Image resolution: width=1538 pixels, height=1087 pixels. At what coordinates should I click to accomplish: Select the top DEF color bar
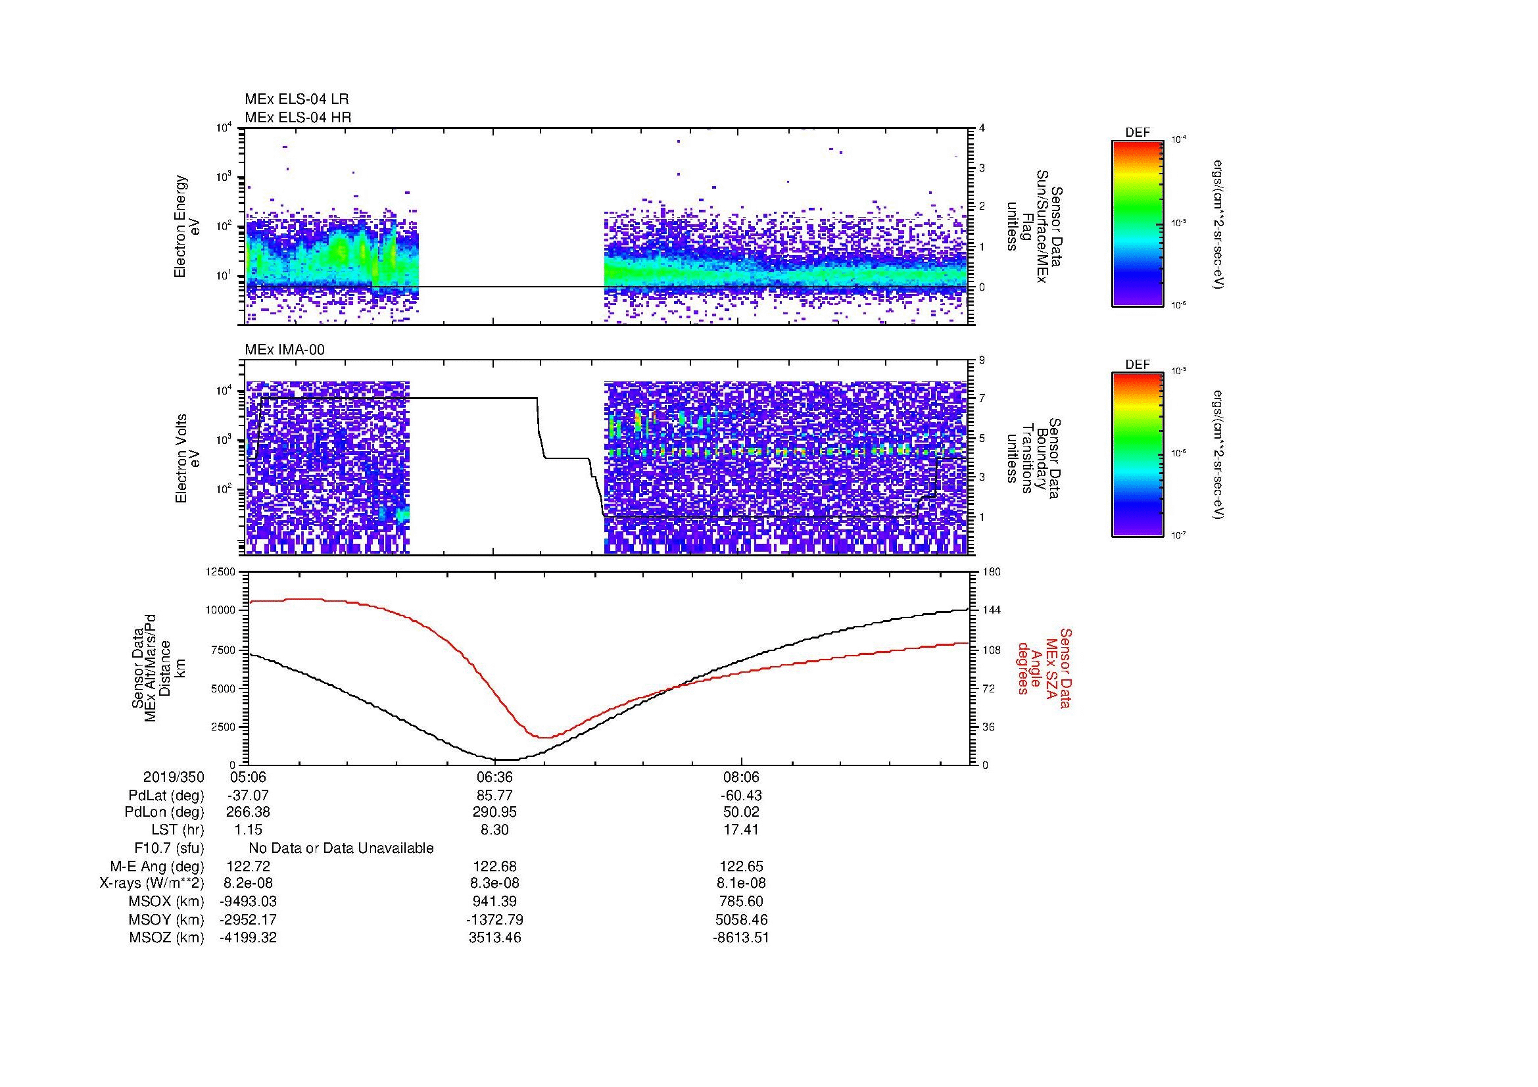(x=1137, y=224)
